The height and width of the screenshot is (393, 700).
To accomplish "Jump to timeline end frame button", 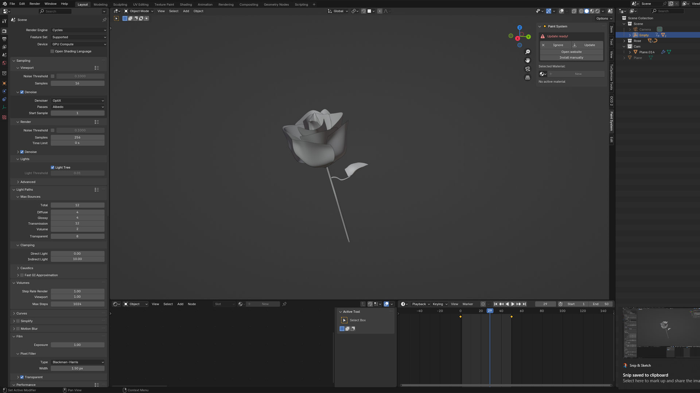I will 525,304.
